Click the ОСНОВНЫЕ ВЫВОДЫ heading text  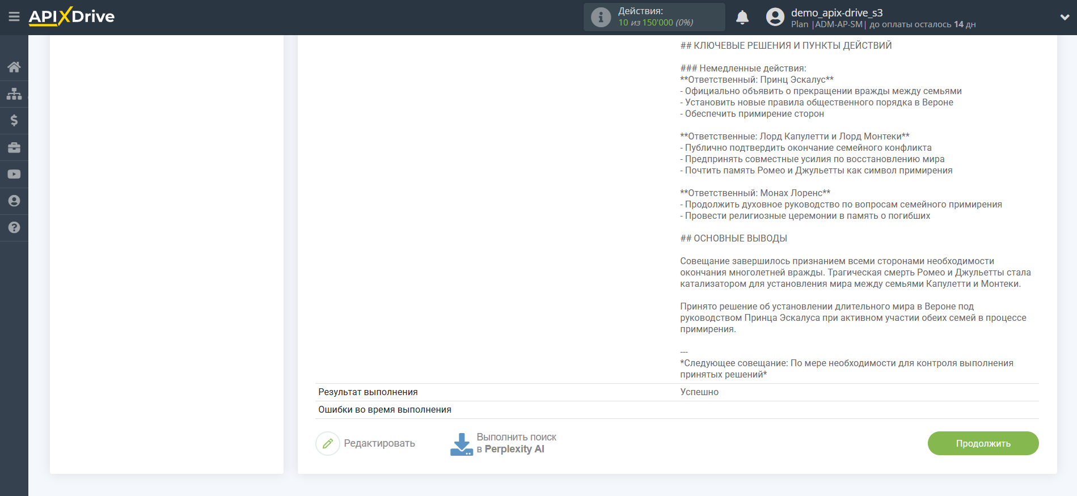pyautogui.click(x=740, y=239)
